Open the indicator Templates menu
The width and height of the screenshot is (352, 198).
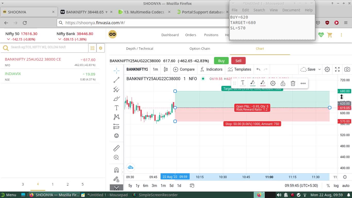239,69
